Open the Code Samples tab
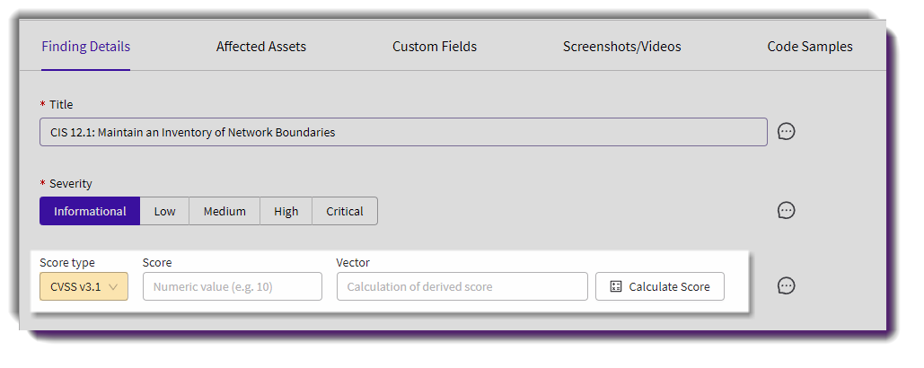Viewport: 924px width, 368px height. [x=810, y=47]
